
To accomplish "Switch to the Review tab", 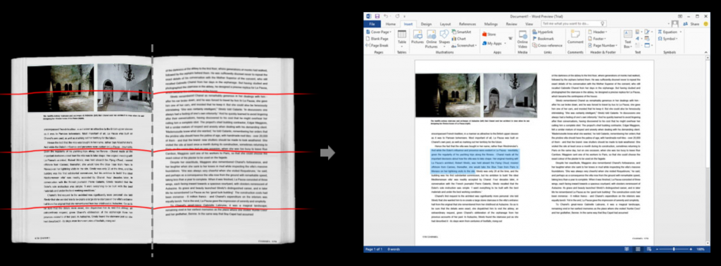I will tap(511, 24).
